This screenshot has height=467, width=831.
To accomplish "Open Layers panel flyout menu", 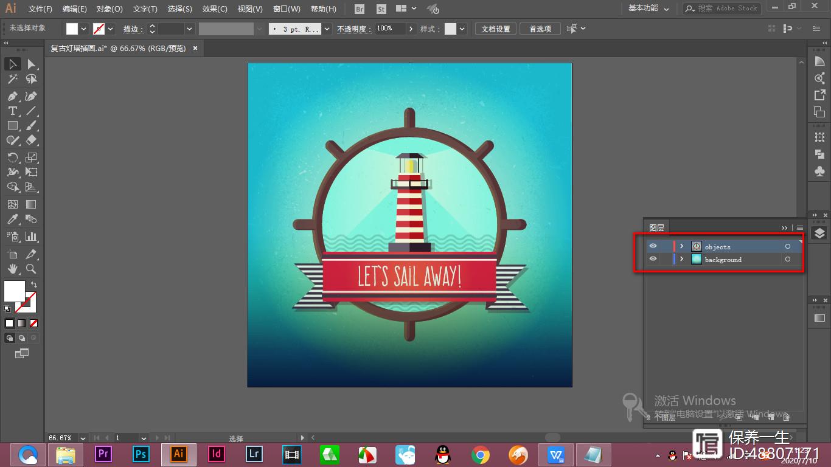I will click(x=800, y=228).
